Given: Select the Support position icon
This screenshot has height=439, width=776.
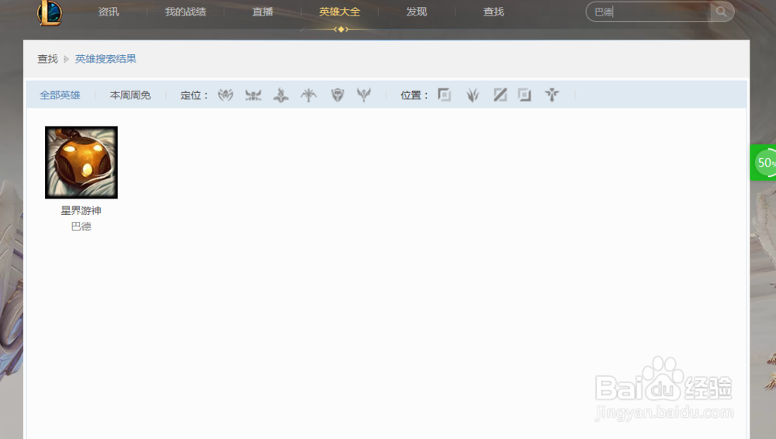Looking at the screenshot, I should 552,95.
